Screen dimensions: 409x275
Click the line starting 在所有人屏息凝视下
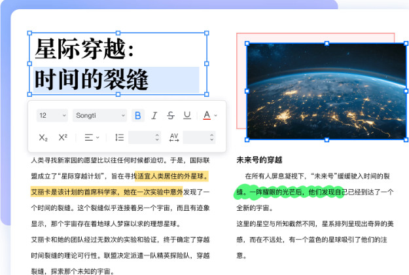(317, 176)
